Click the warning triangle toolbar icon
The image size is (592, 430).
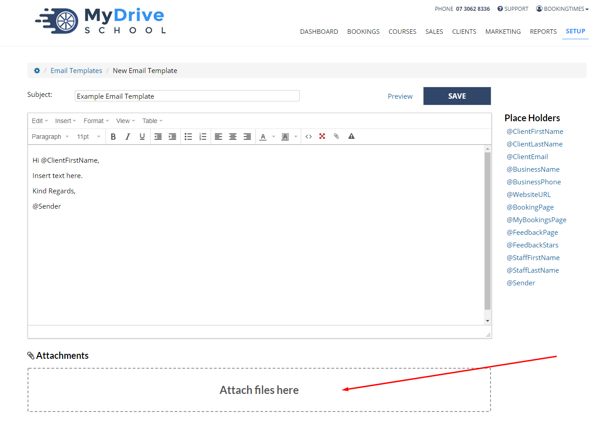[x=351, y=136]
